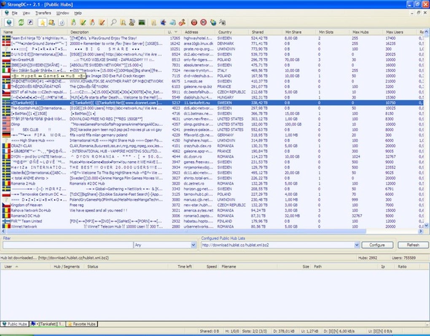The width and height of the screenshot is (430, 336).
Task: Click the magnifying glass Search icon
Action: coord(114,22)
